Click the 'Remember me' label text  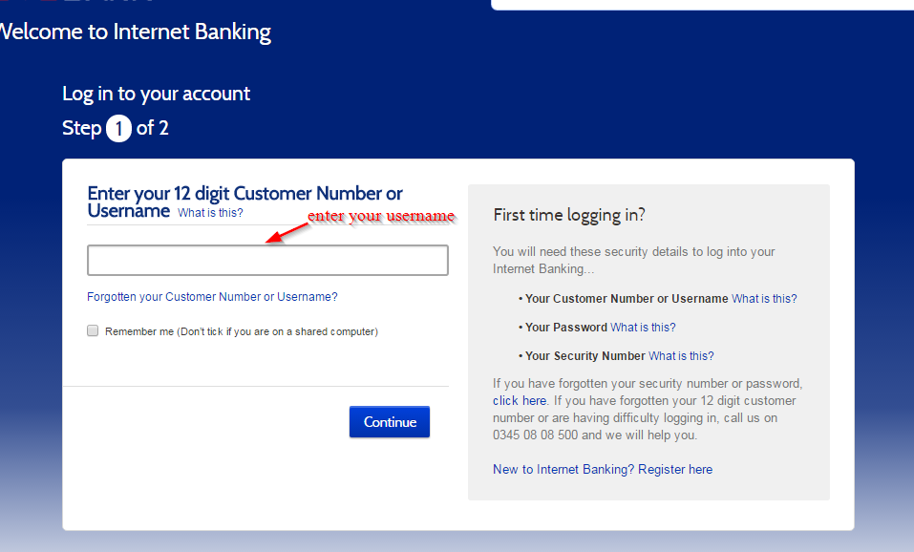[242, 331]
